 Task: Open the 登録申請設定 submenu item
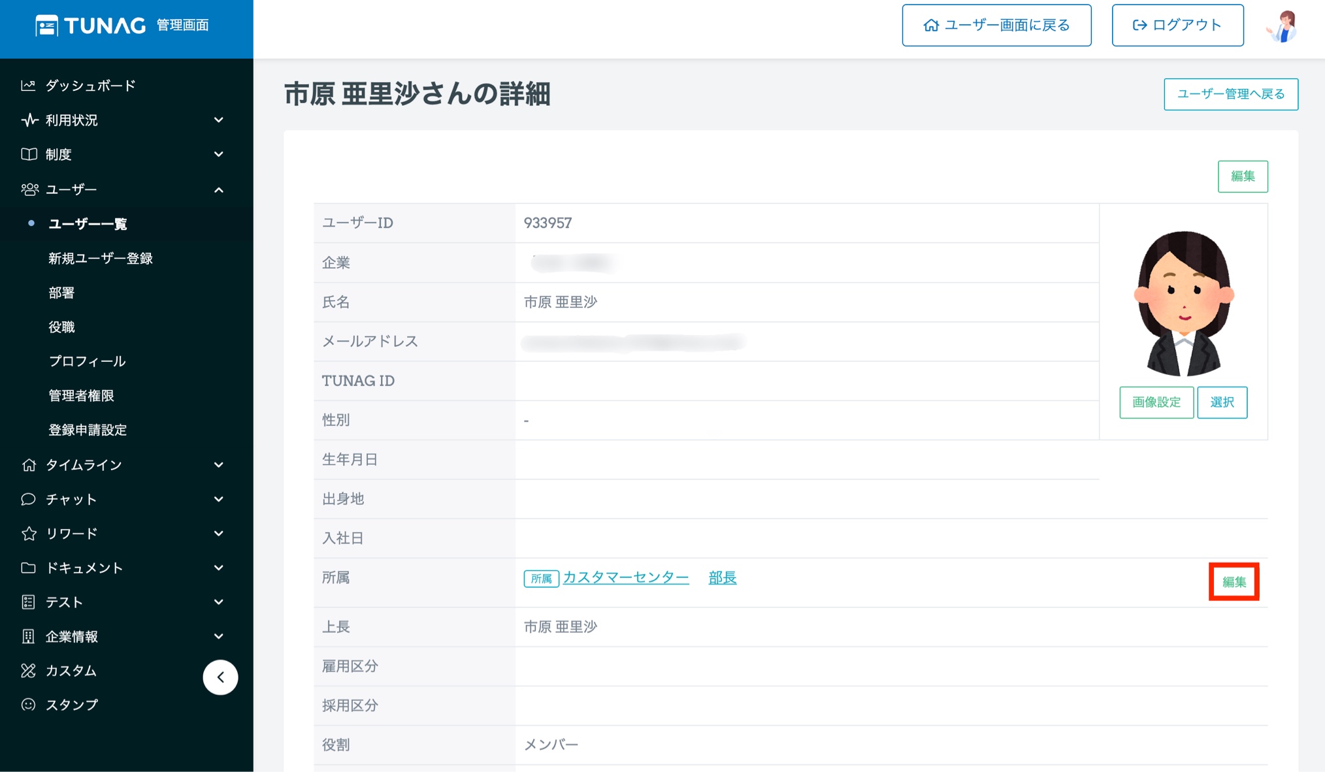pyautogui.click(x=88, y=430)
